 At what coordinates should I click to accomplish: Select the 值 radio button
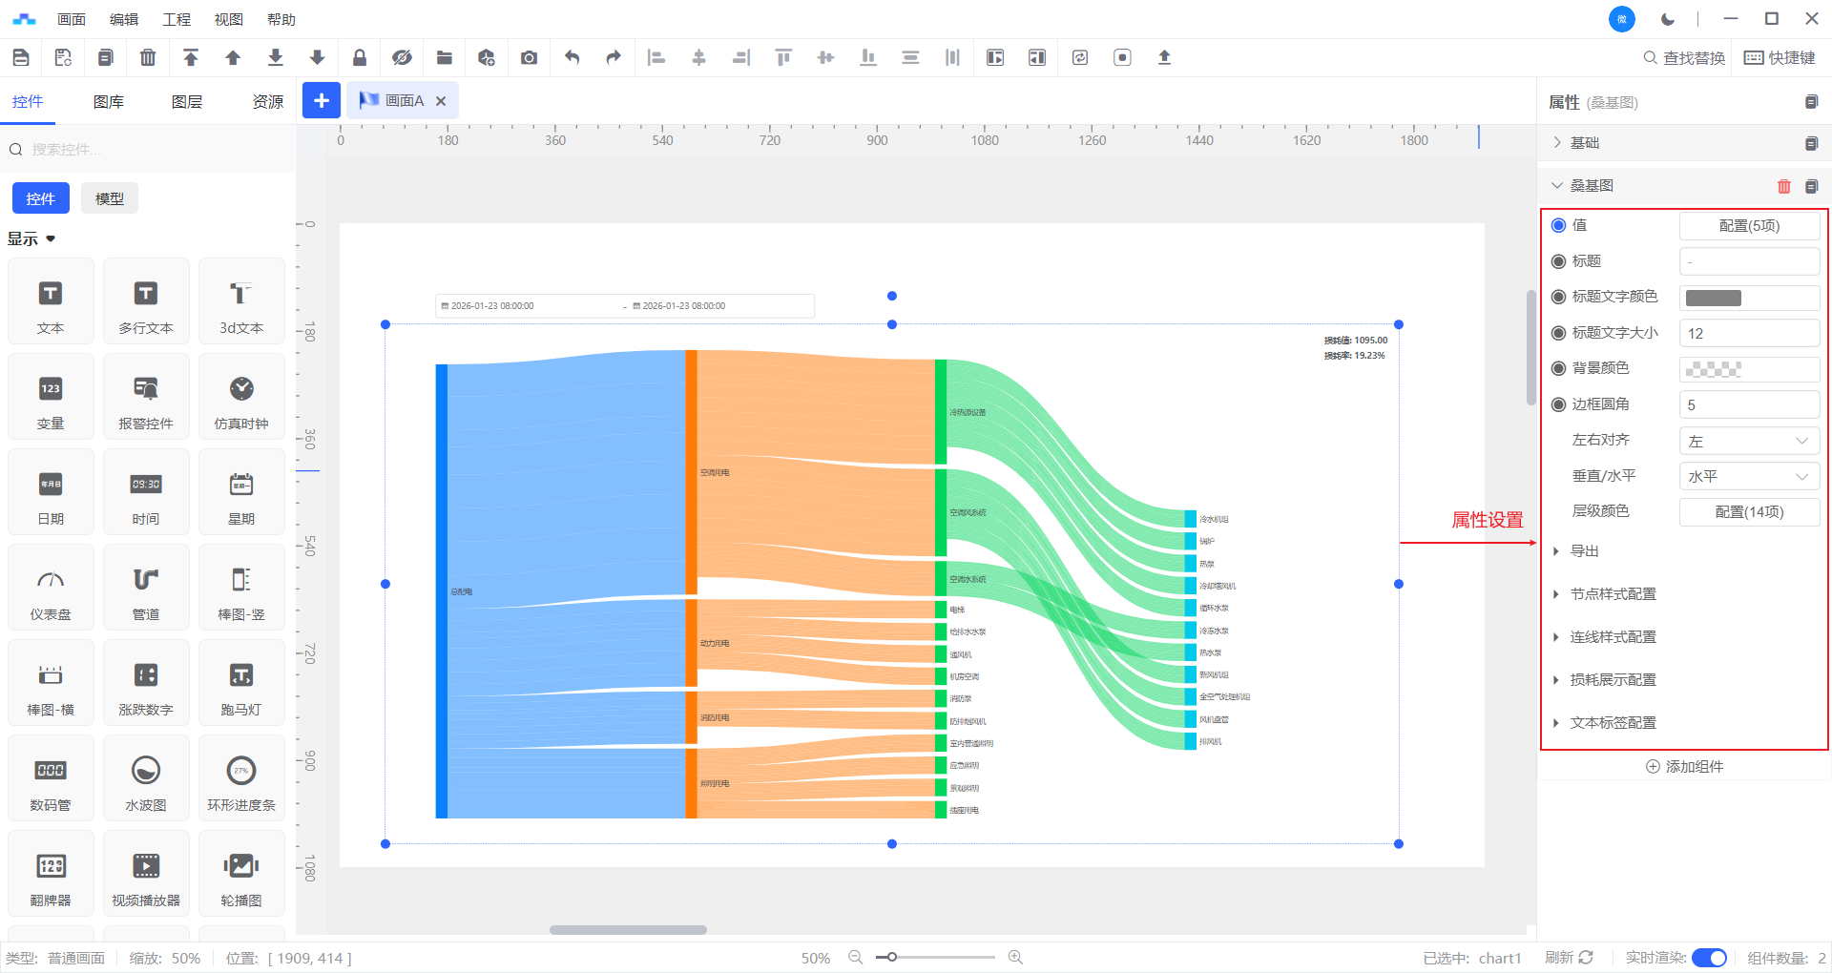coord(1559,225)
